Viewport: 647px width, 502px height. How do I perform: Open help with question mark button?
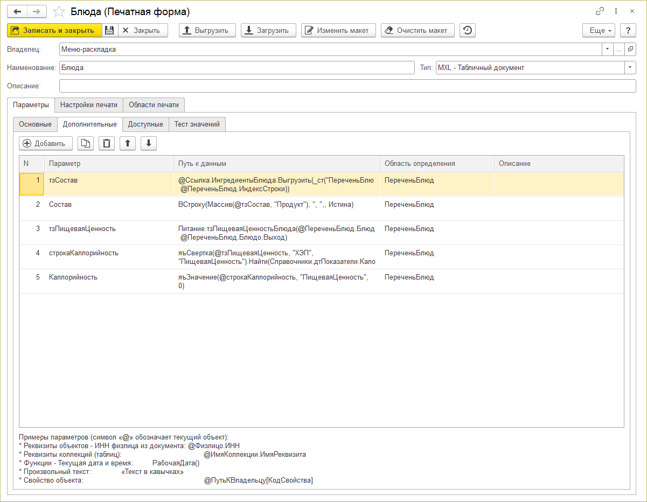[628, 31]
